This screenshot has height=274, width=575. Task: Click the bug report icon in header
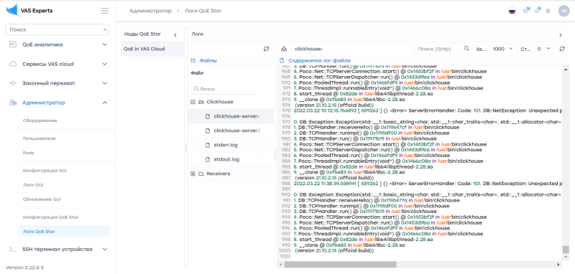pos(548,11)
